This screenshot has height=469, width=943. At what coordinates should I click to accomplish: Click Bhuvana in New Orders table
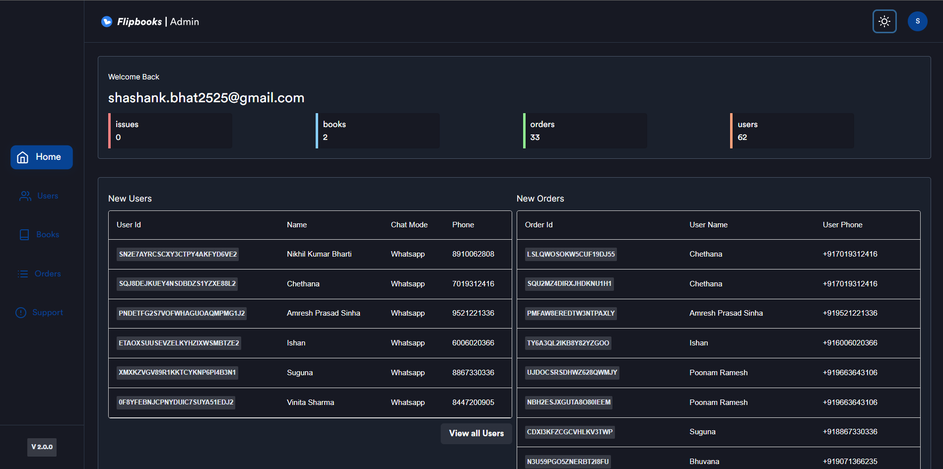[x=704, y=462]
